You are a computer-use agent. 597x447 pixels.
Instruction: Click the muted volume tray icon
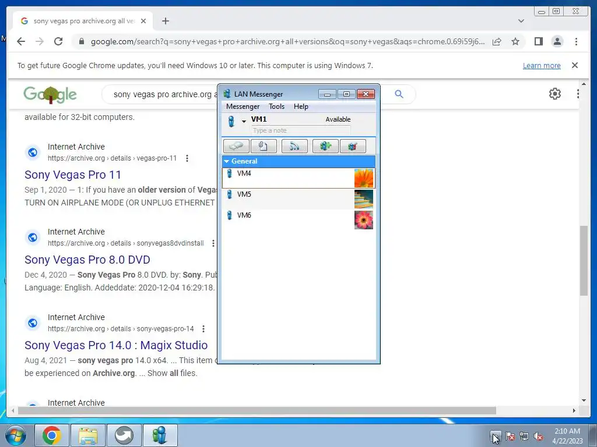point(538,437)
